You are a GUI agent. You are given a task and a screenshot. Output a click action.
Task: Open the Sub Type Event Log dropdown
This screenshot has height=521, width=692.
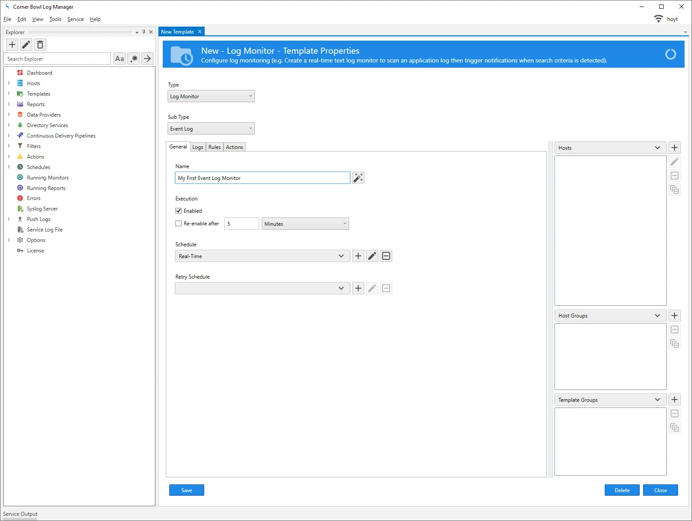click(x=211, y=129)
